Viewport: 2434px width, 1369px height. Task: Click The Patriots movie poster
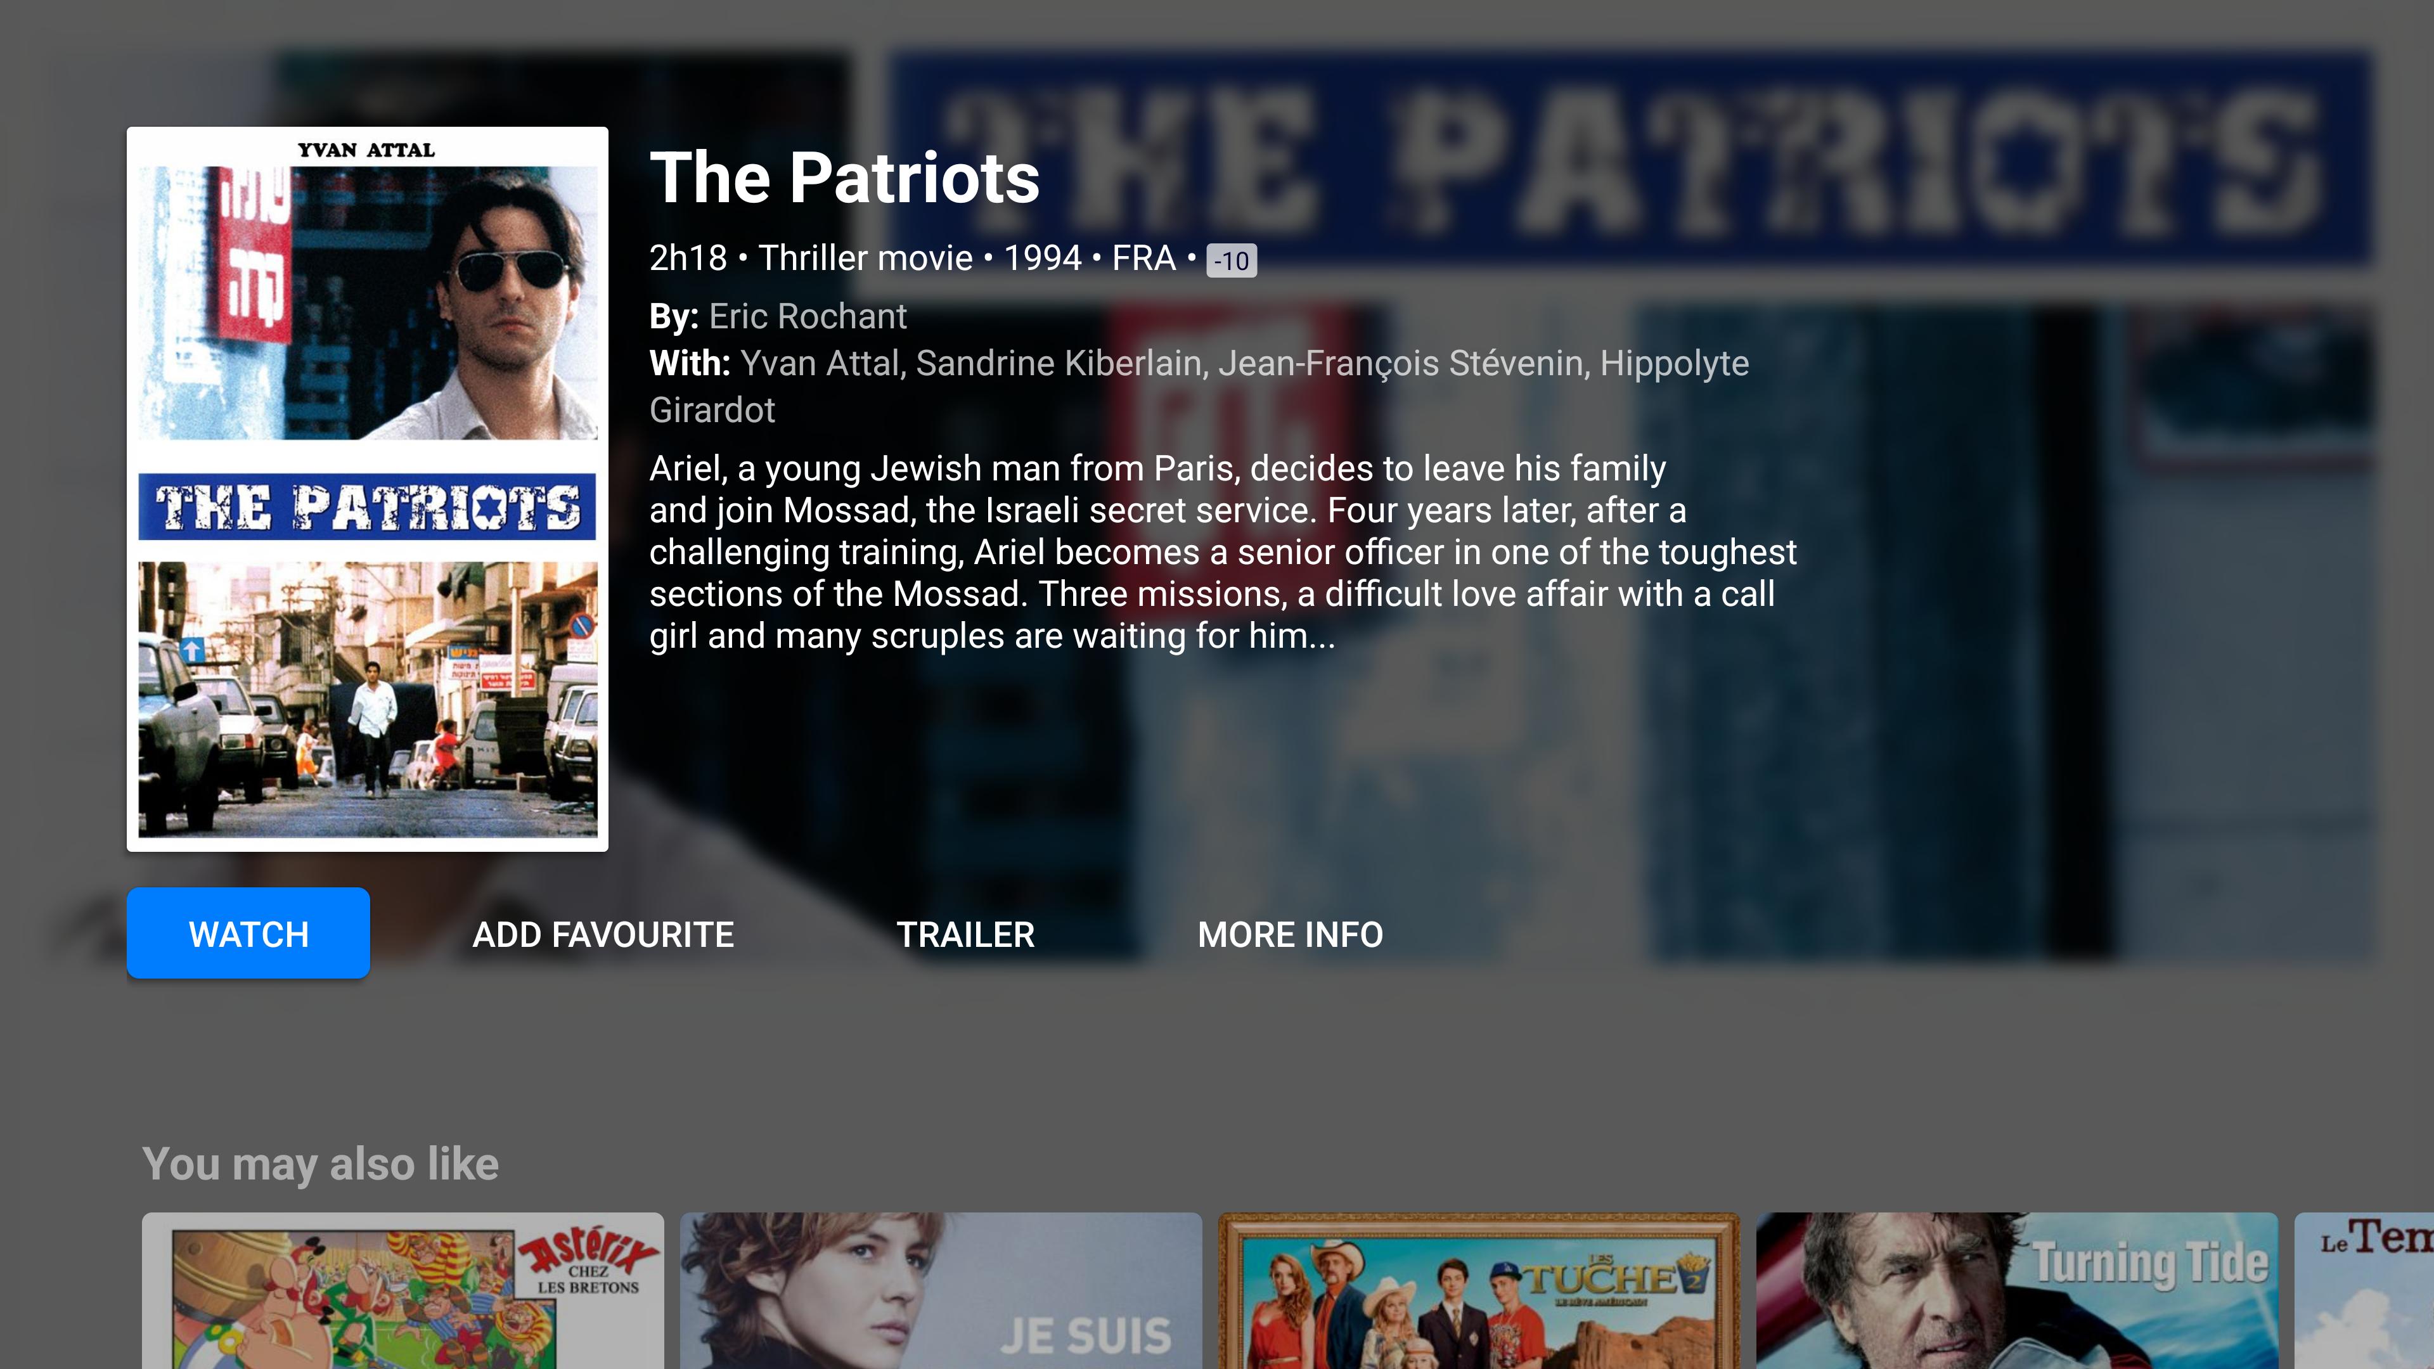368,489
